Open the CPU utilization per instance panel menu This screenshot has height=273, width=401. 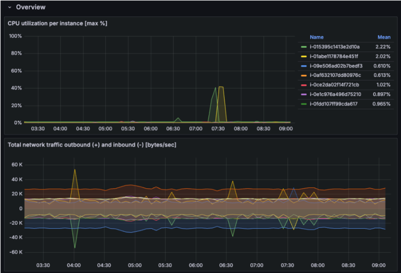[57, 23]
